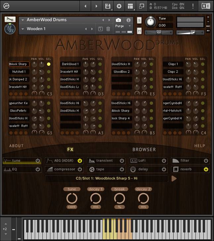Solo the instrument with S button
The image size is (214, 241).
pos(139,20)
